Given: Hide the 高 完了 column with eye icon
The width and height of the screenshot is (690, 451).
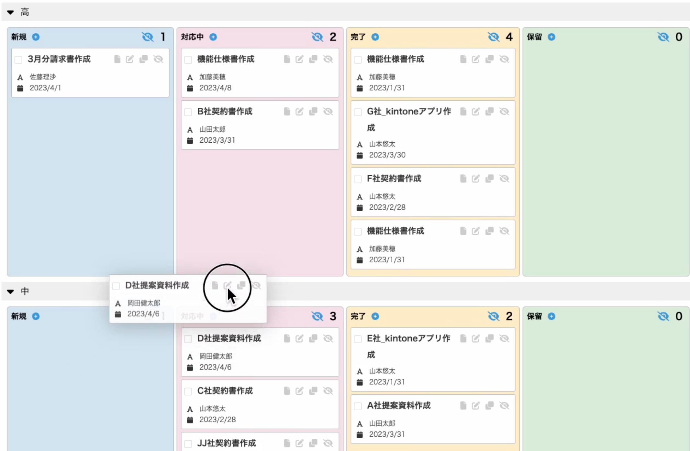Looking at the screenshot, I should pyautogui.click(x=493, y=37).
